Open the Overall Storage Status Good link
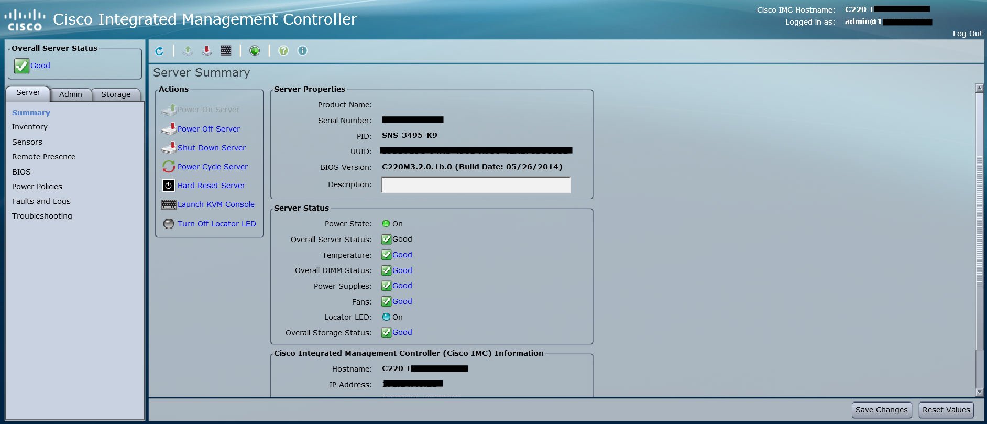Viewport: 987px width, 424px height. point(402,332)
